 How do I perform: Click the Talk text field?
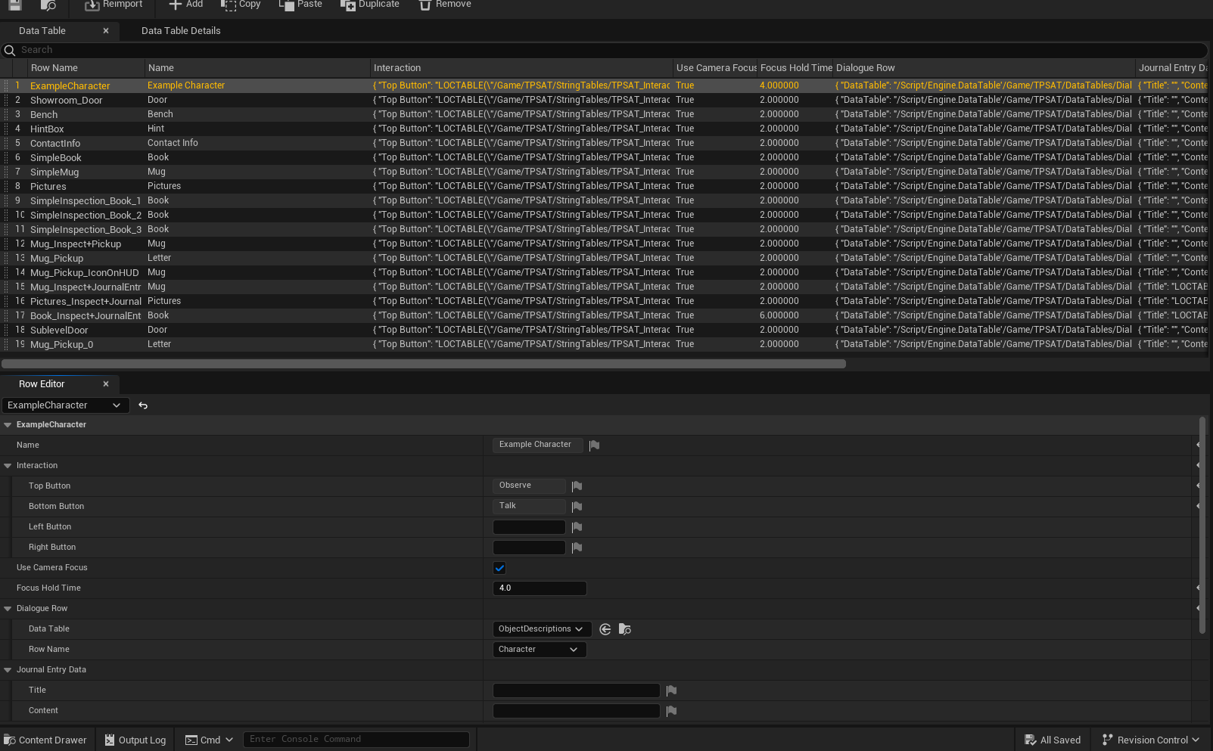pos(529,506)
